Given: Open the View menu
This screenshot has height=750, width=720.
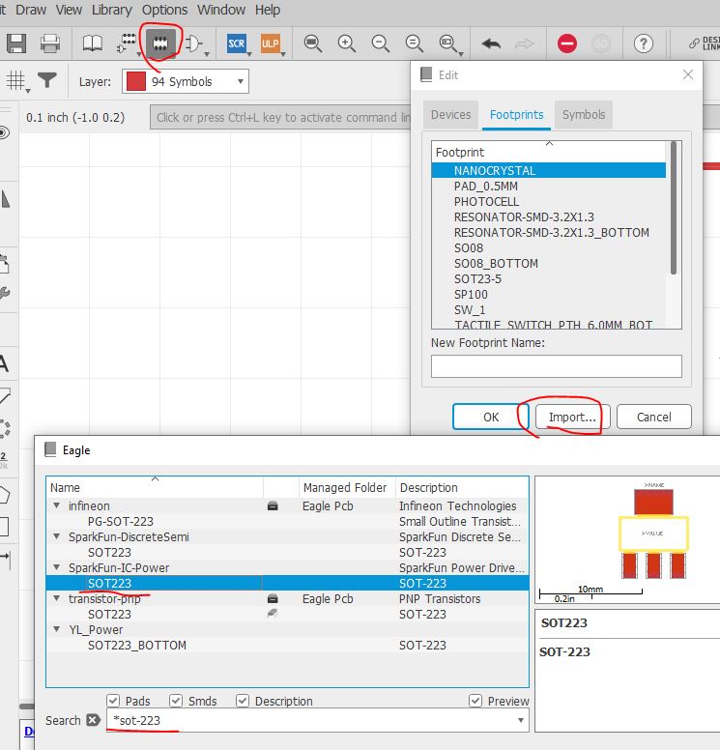Looking at the screenshot, I should coord(69,10).
